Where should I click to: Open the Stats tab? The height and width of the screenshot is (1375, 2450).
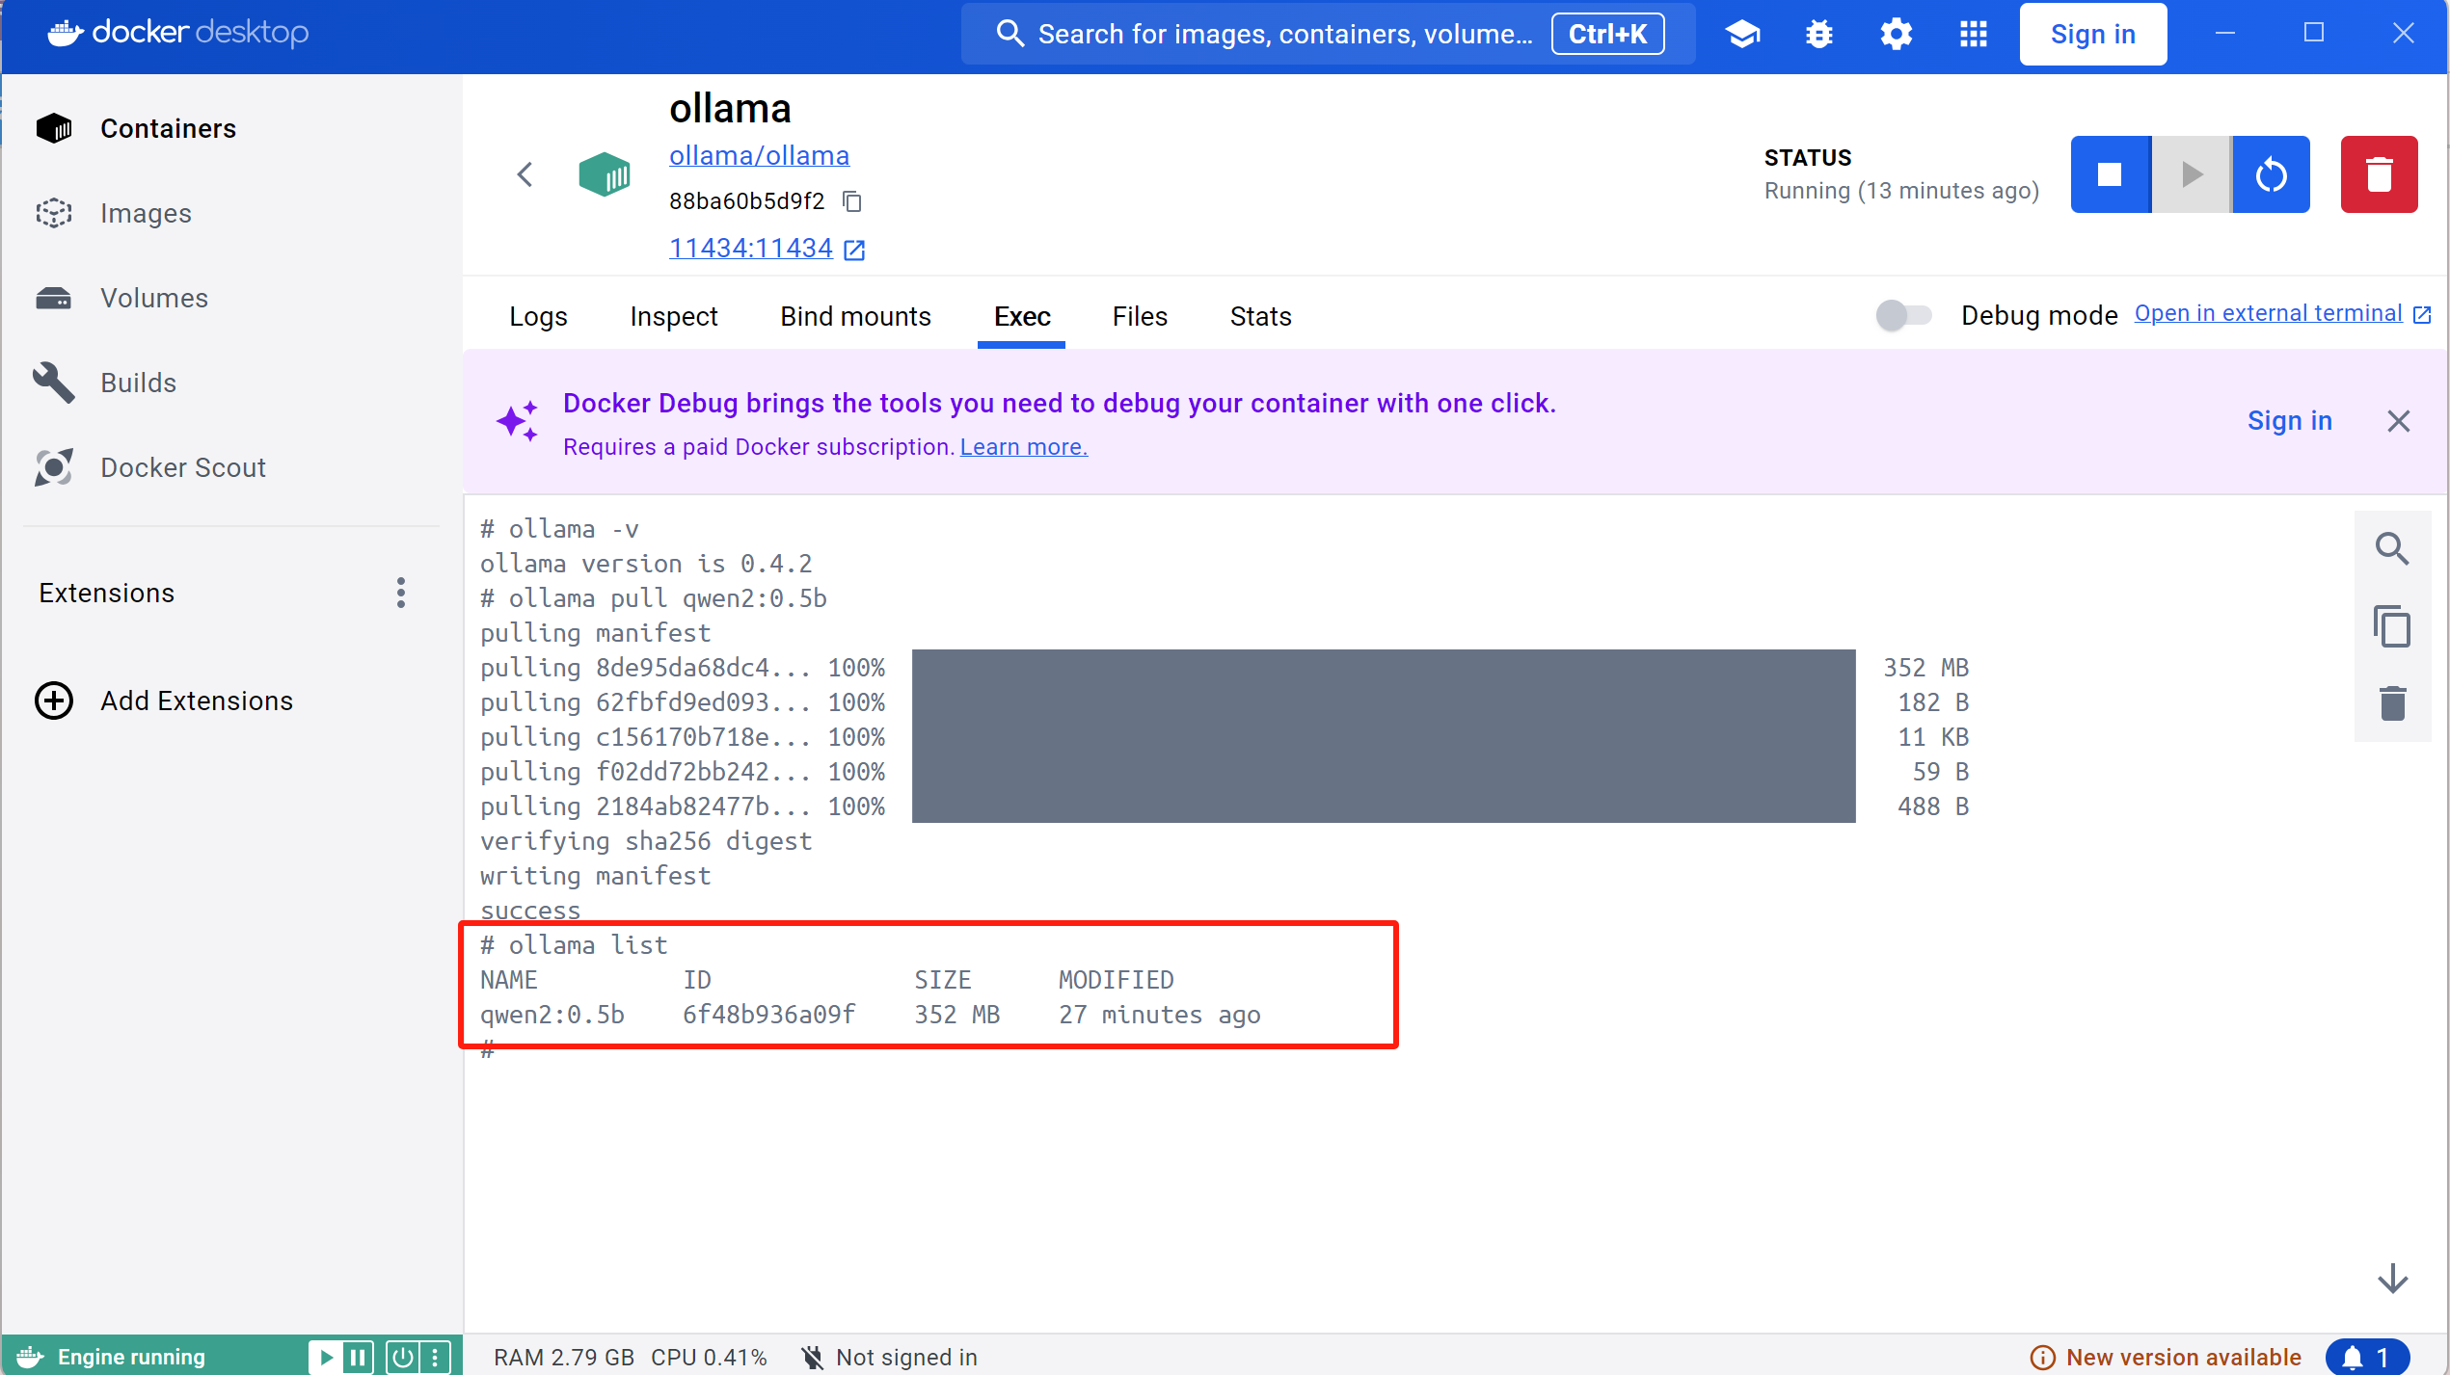click(1260, 316)
